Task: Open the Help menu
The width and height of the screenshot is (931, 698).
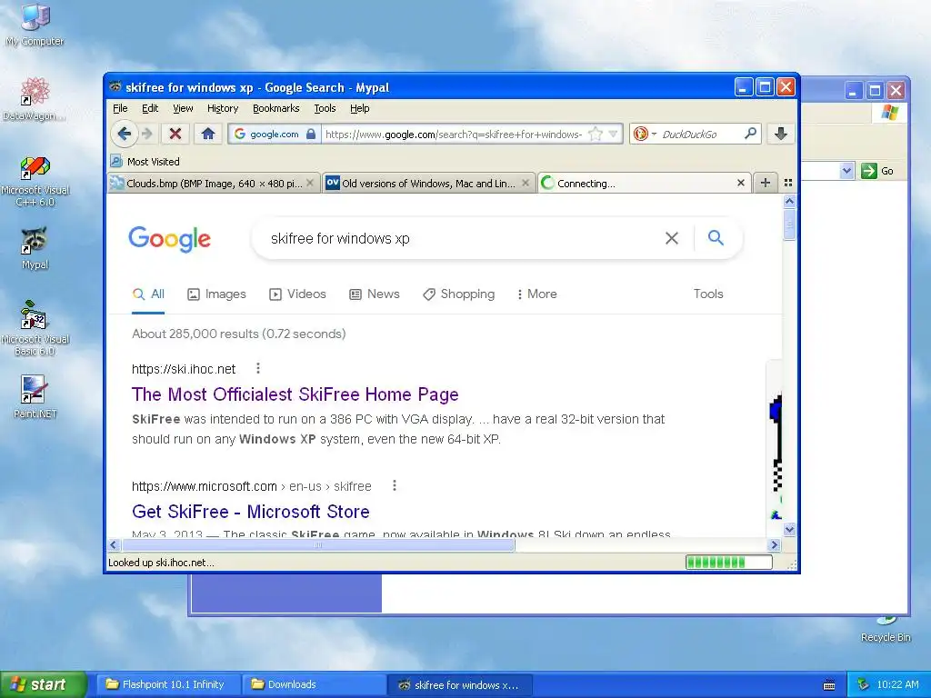Action: (x=359, y=108)
